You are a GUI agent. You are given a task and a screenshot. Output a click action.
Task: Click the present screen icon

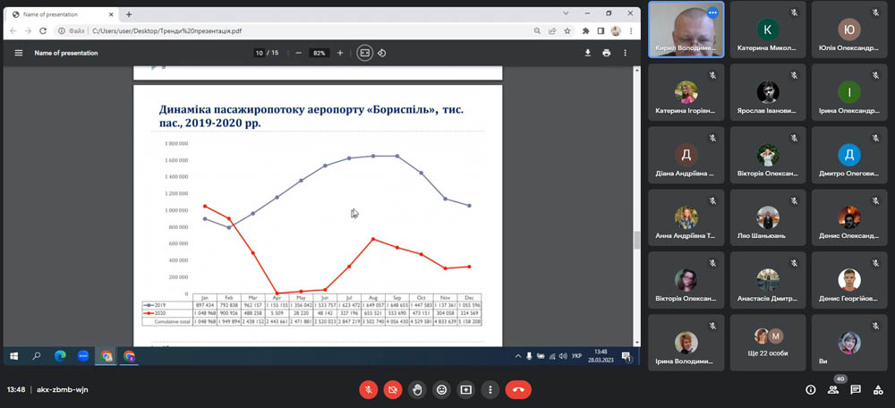point(465,389)
